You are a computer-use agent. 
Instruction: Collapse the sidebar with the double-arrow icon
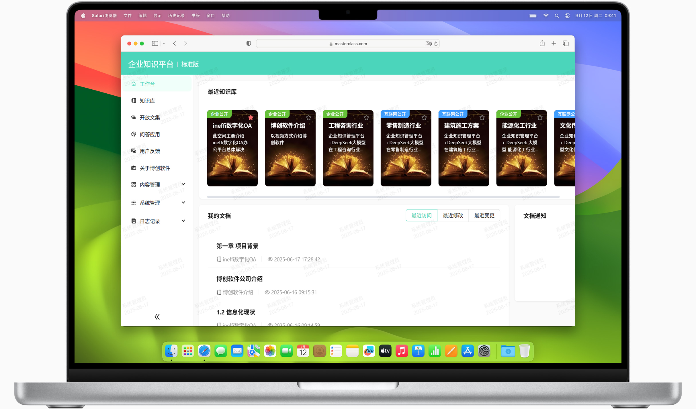157,316
